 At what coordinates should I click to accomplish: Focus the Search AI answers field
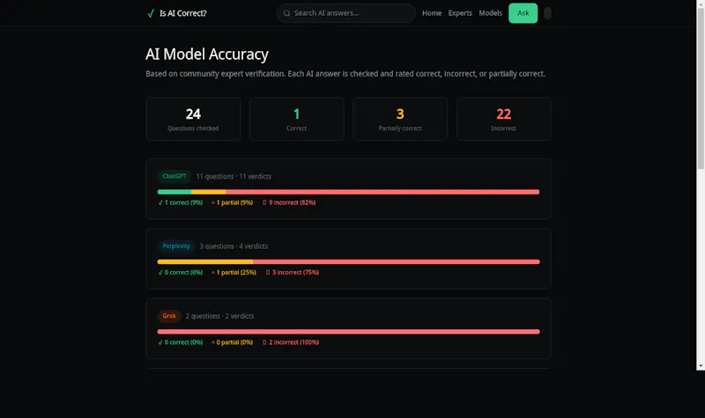pos(345,13)
